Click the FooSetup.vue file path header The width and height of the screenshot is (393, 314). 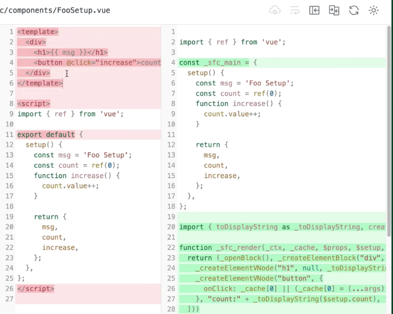pyautogui.click(x=55, y=10)
